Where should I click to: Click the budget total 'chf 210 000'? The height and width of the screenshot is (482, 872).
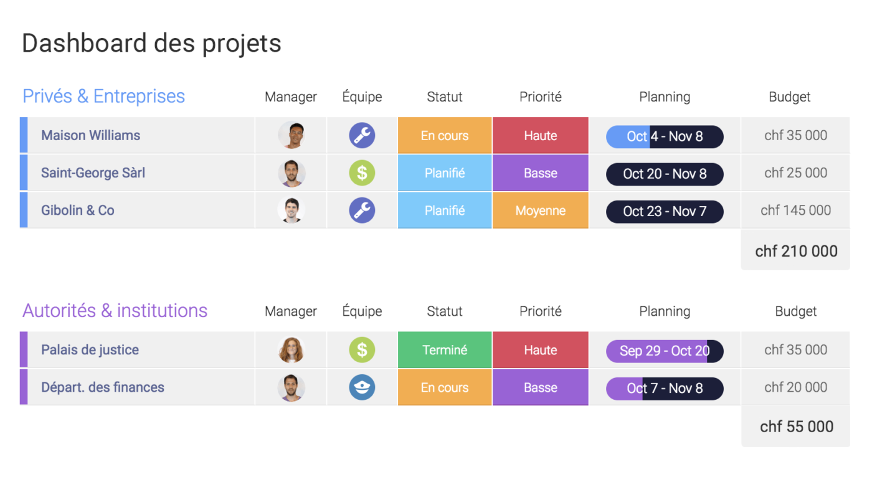(795, 250)
